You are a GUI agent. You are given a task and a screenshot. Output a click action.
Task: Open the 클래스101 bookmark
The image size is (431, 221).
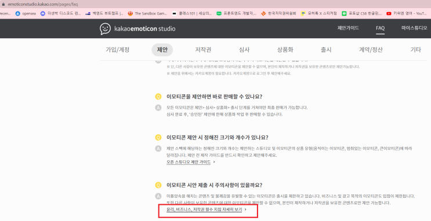point(192,13)
